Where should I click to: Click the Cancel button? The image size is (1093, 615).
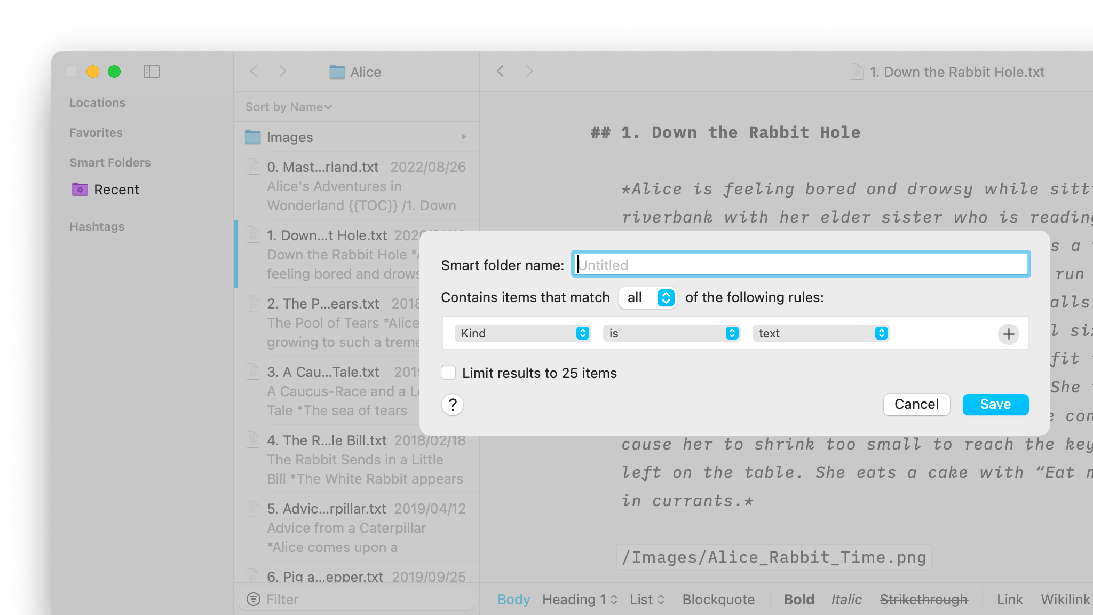(916, 404)
